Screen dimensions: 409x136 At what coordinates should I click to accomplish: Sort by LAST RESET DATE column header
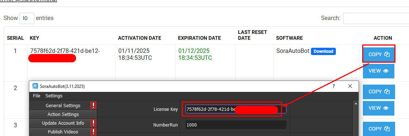pos(252,35)
